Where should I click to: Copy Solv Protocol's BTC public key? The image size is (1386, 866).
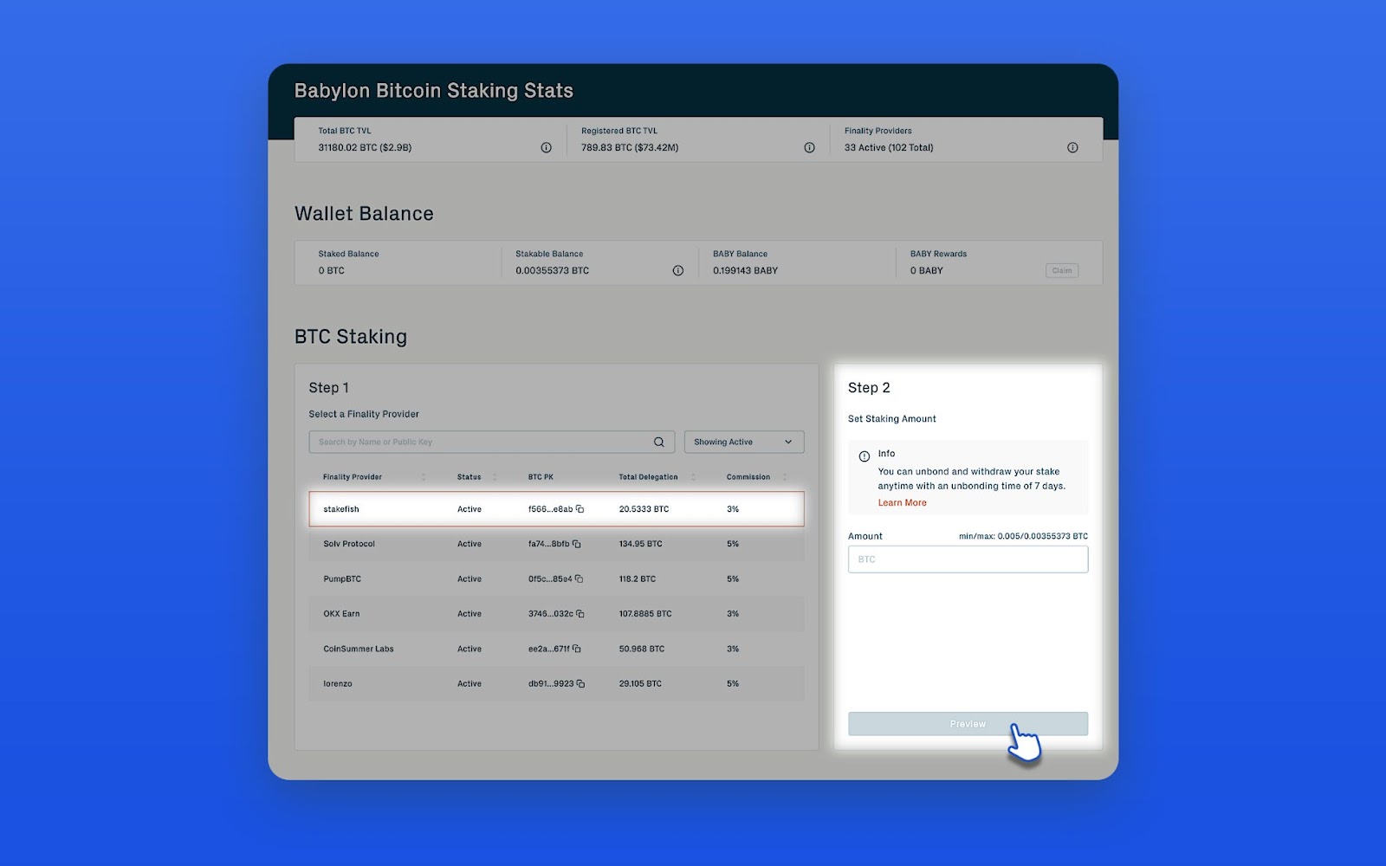[x=578, y=544]
